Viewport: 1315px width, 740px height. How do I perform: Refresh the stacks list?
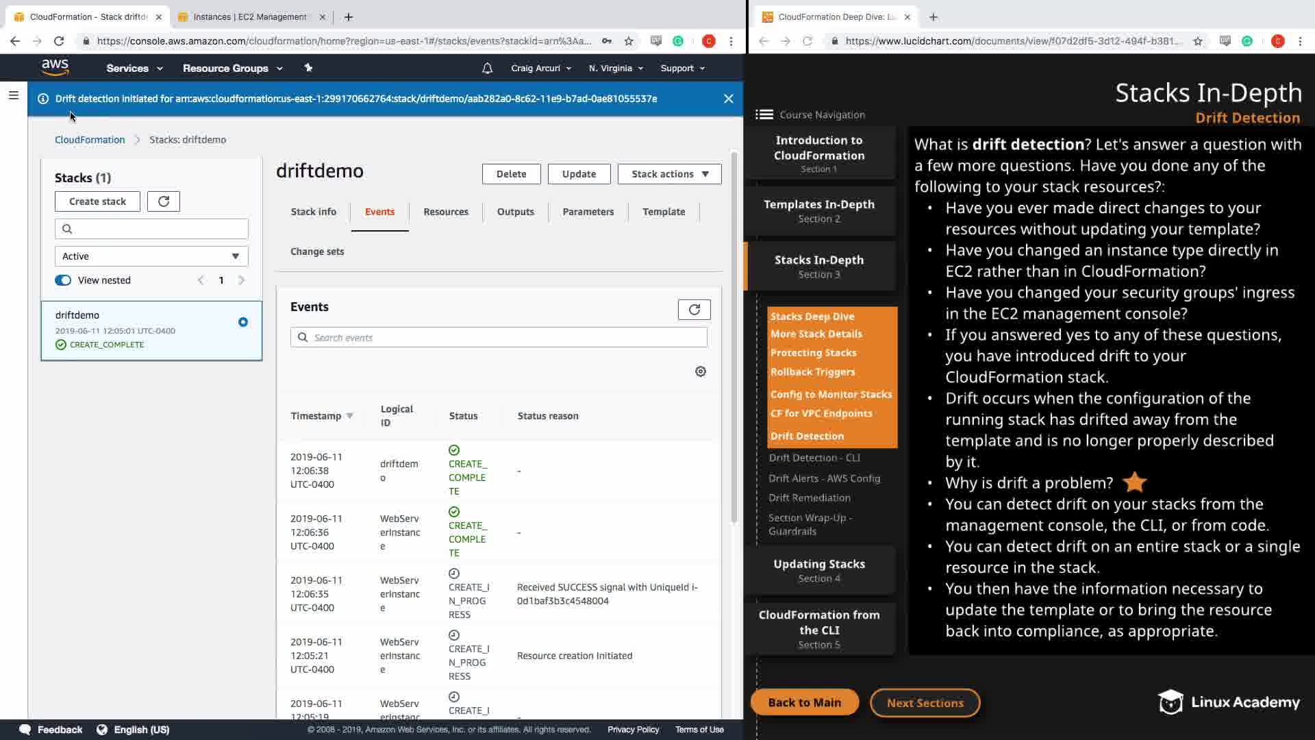(164, 201)
